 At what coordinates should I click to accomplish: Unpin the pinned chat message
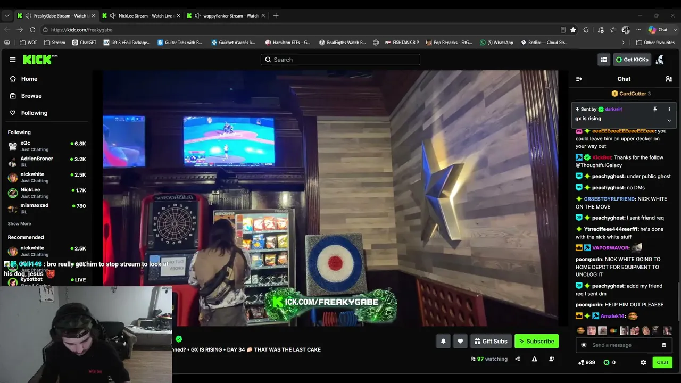[x=655, y=109]
